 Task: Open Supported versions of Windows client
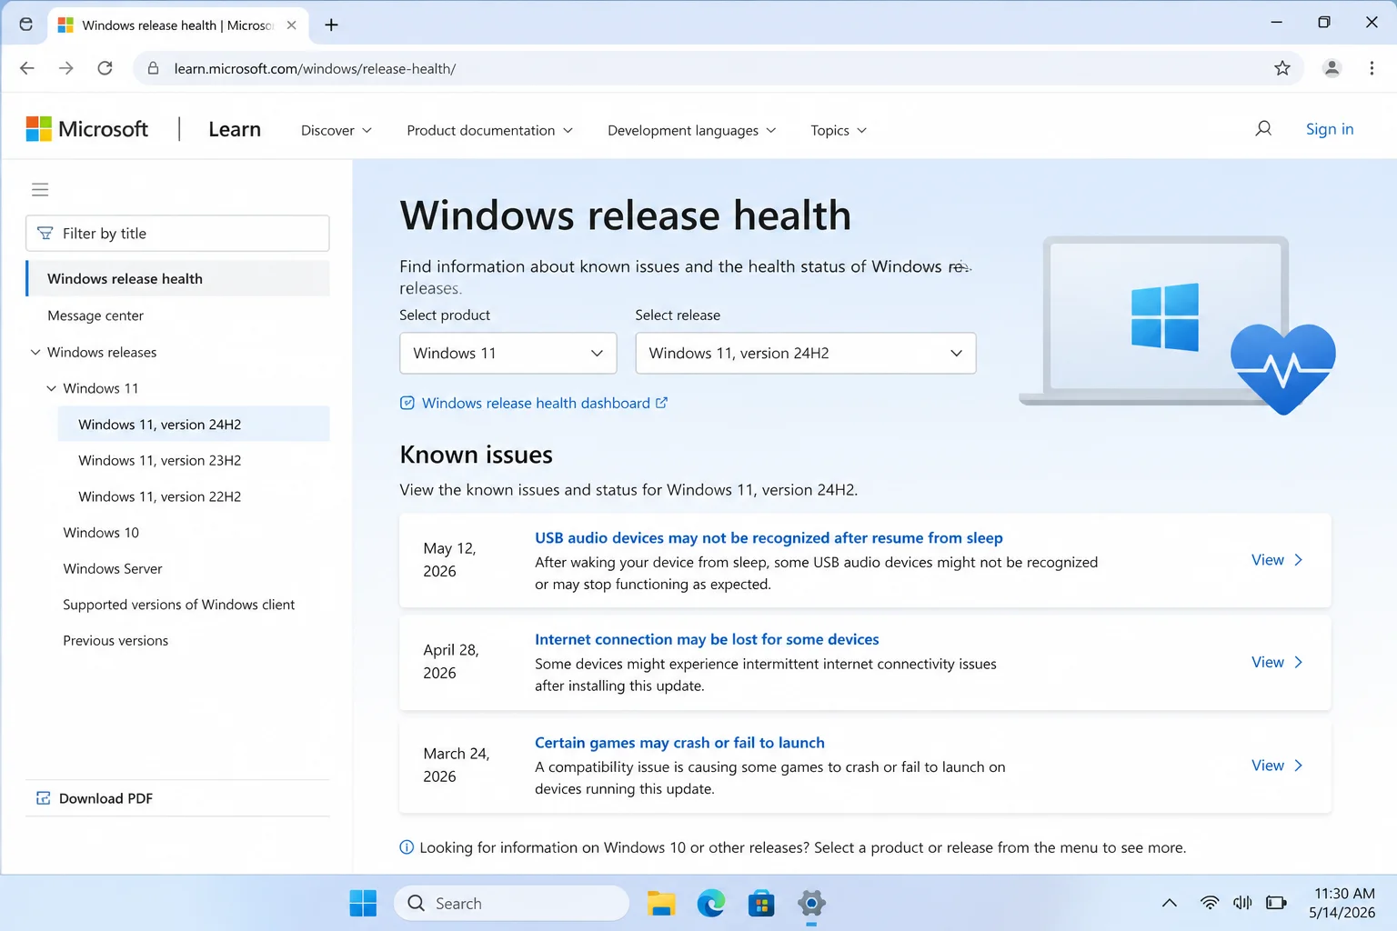click(179, 605)
